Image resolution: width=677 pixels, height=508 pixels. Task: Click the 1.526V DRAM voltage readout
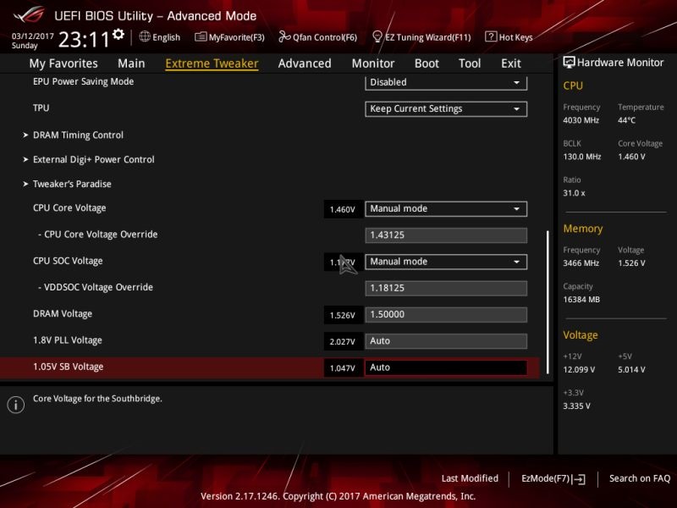coord(343,315)
